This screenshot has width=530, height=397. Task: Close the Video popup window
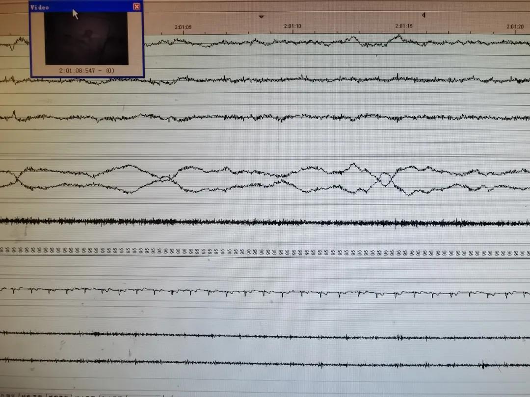tap(136, 6)
